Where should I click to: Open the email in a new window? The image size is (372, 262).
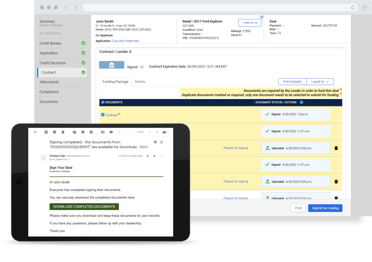point(162,142)
